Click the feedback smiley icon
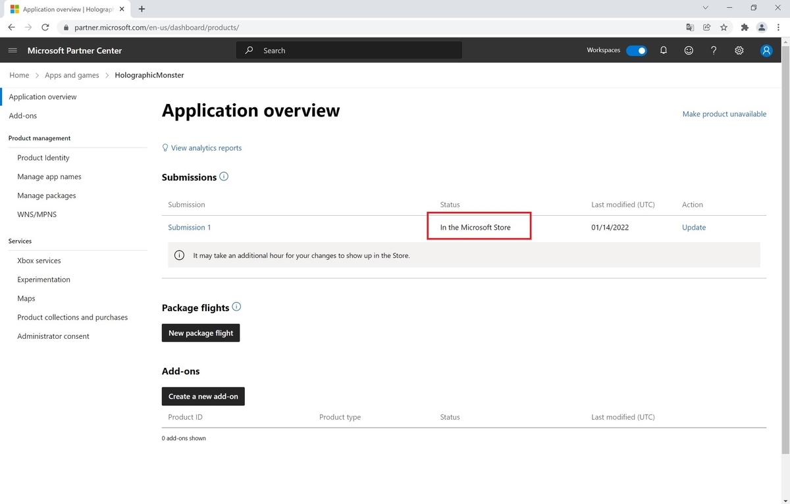This screenshot has width=790, height=504. click(x=689, y=51)
